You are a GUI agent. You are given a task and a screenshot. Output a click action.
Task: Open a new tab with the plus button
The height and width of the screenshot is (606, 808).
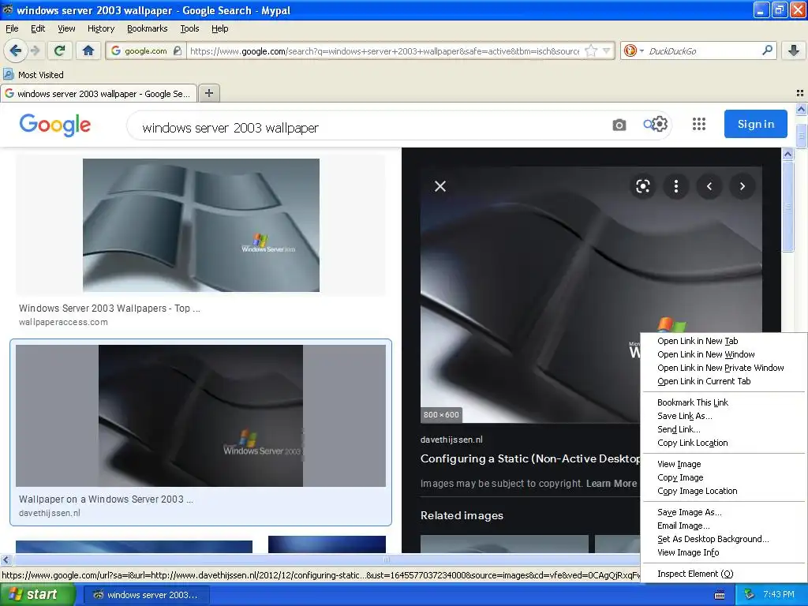pyautogui.click(x=208, y=93)
